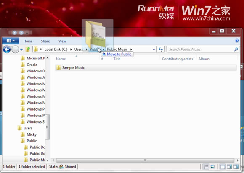The image size is (244, 173).
Task: Expand the arrow after Local Disk (C:)
Action: click(x=71, y=49)
